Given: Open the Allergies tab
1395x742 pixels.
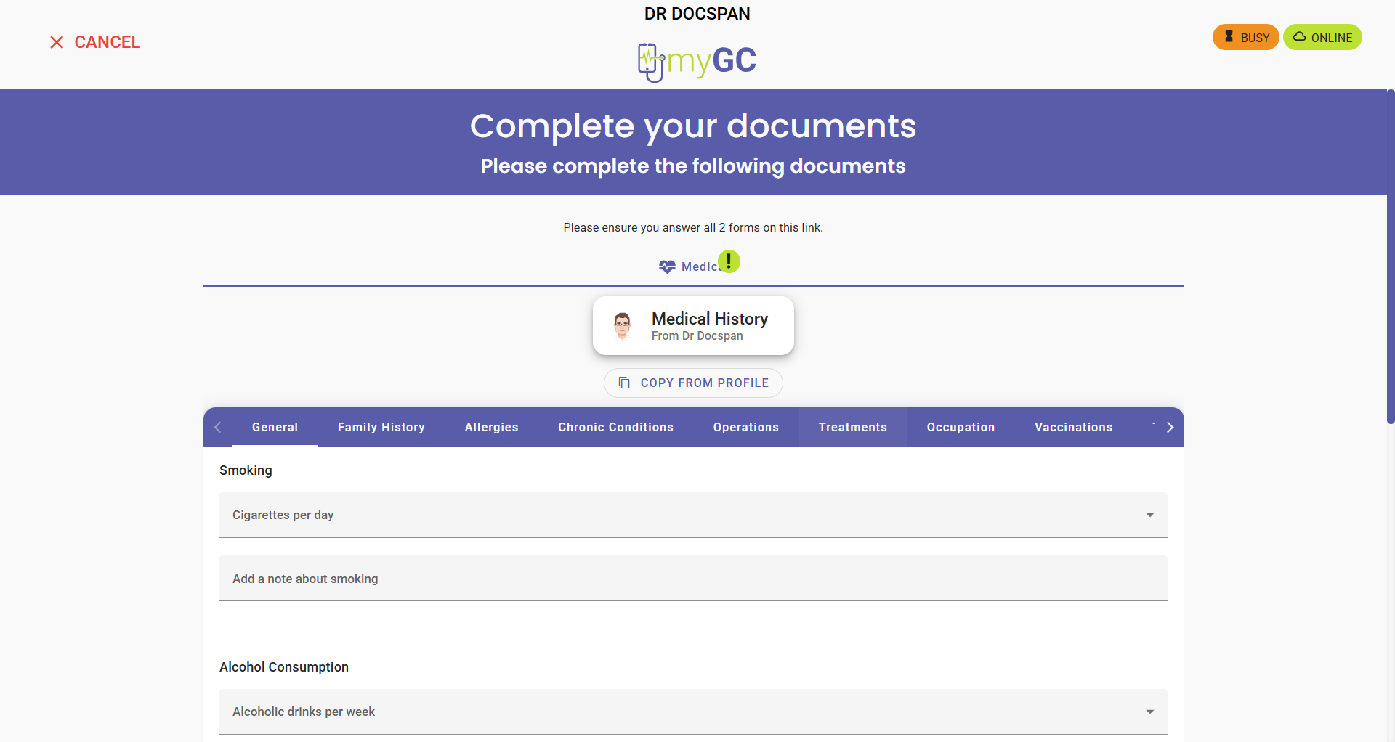Looking at the screenshot, I should point(491,428).
